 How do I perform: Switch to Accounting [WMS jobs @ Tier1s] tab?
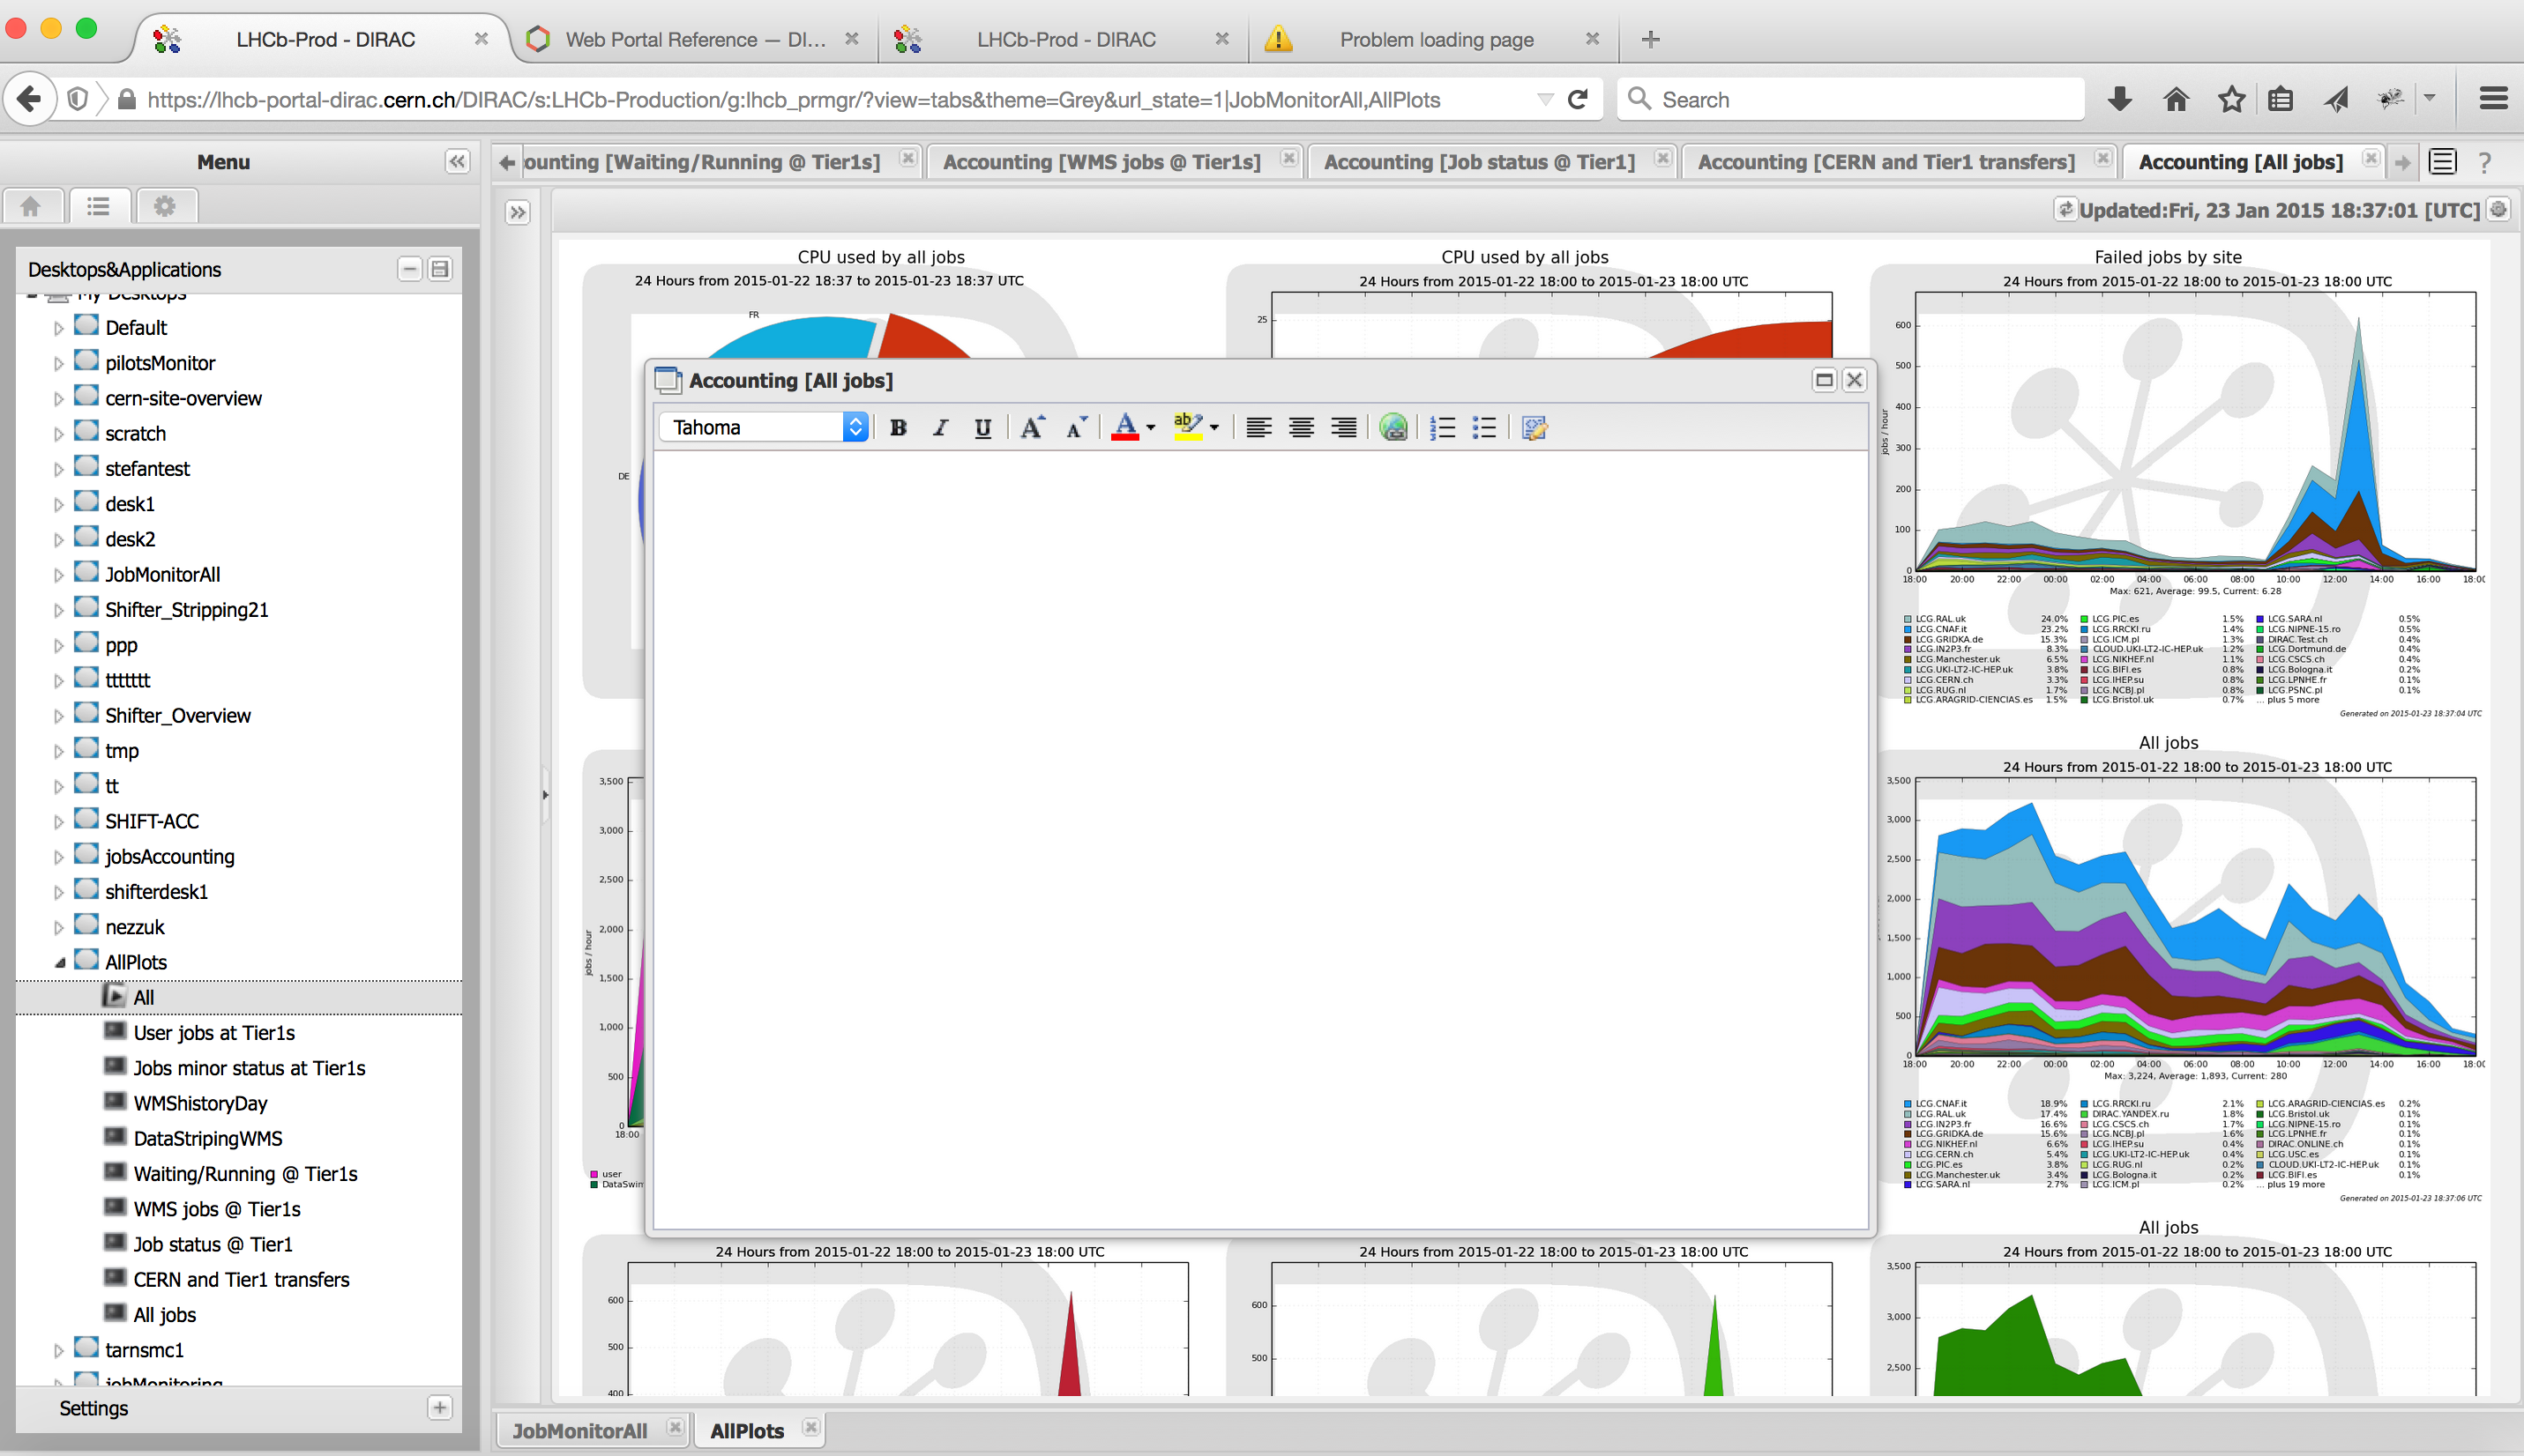[1101, 162]
